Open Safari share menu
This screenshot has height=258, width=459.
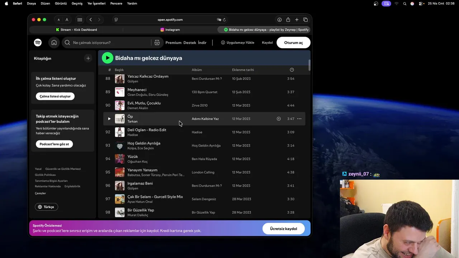coord(288,20)
